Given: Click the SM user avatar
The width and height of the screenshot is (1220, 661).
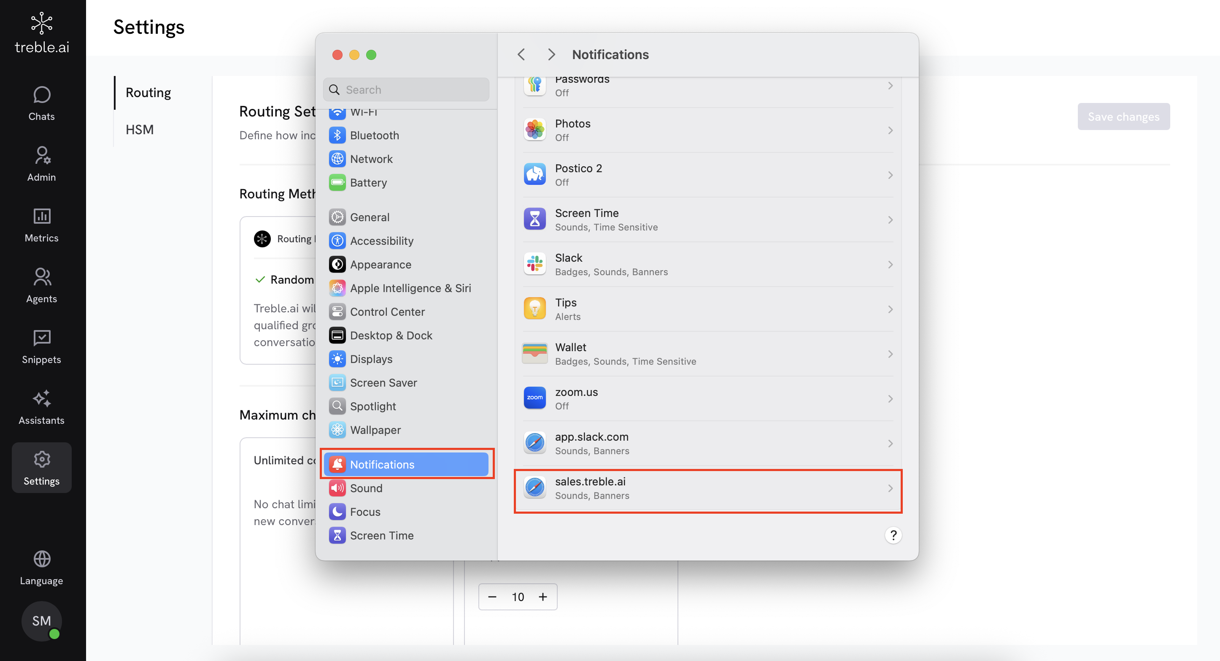Looking at the screenshot, I should point(42,620).
